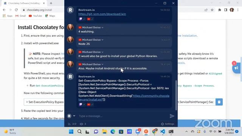Open Chrome profile avatar
The height and width of the screenshot is (136, 242).
(232, 10)
